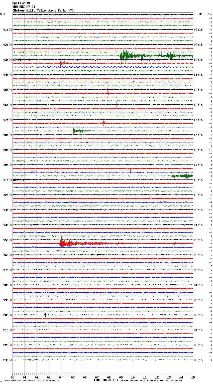Select the 07:00 MST time label

click(x=8, y=120)
